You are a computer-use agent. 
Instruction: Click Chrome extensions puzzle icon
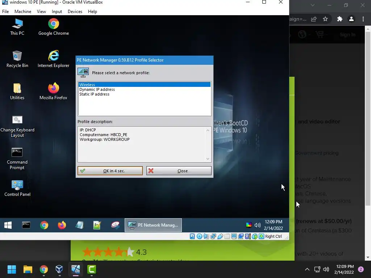(x=340, y=19)
